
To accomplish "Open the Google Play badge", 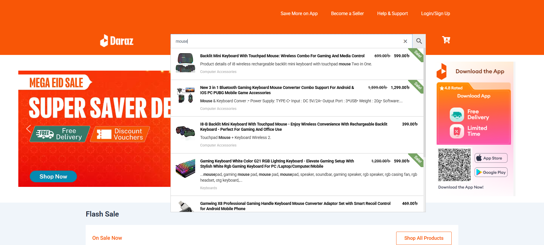I will pyautogui.click(x=491, y=172).
